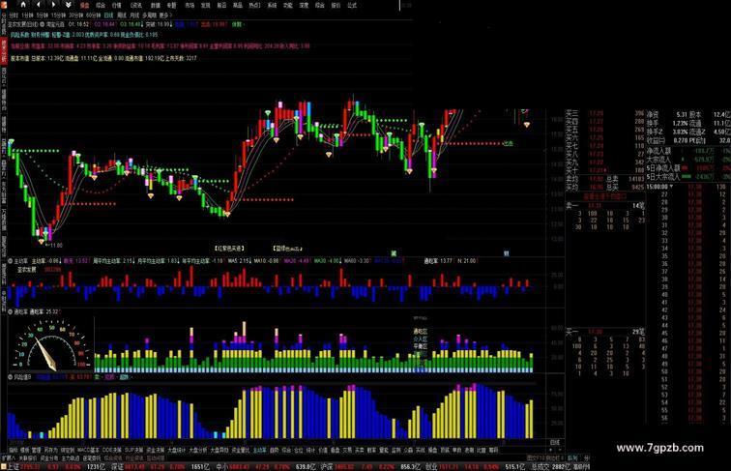Switch to 日线 daily chart tab
The height and width of the screenshot is (471, 731).
coord(108,15)
